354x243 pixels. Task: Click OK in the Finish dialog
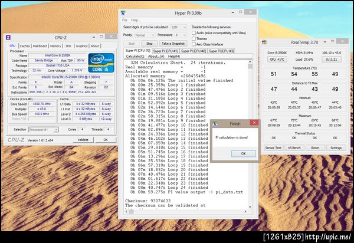[x=243, y=154]
